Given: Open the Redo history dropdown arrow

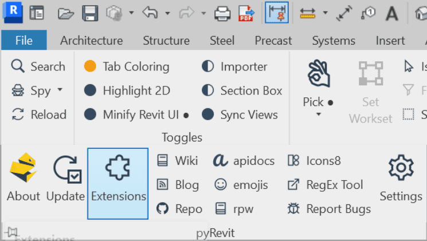Looking at the screenshot, I should click(203, 13).
